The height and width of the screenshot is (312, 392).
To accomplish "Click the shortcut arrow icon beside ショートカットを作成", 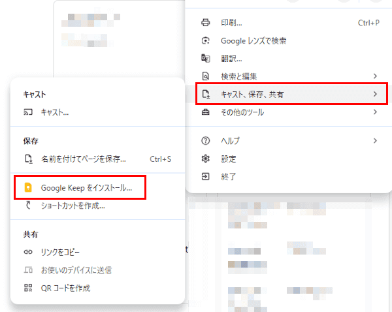I will point(28,206).
